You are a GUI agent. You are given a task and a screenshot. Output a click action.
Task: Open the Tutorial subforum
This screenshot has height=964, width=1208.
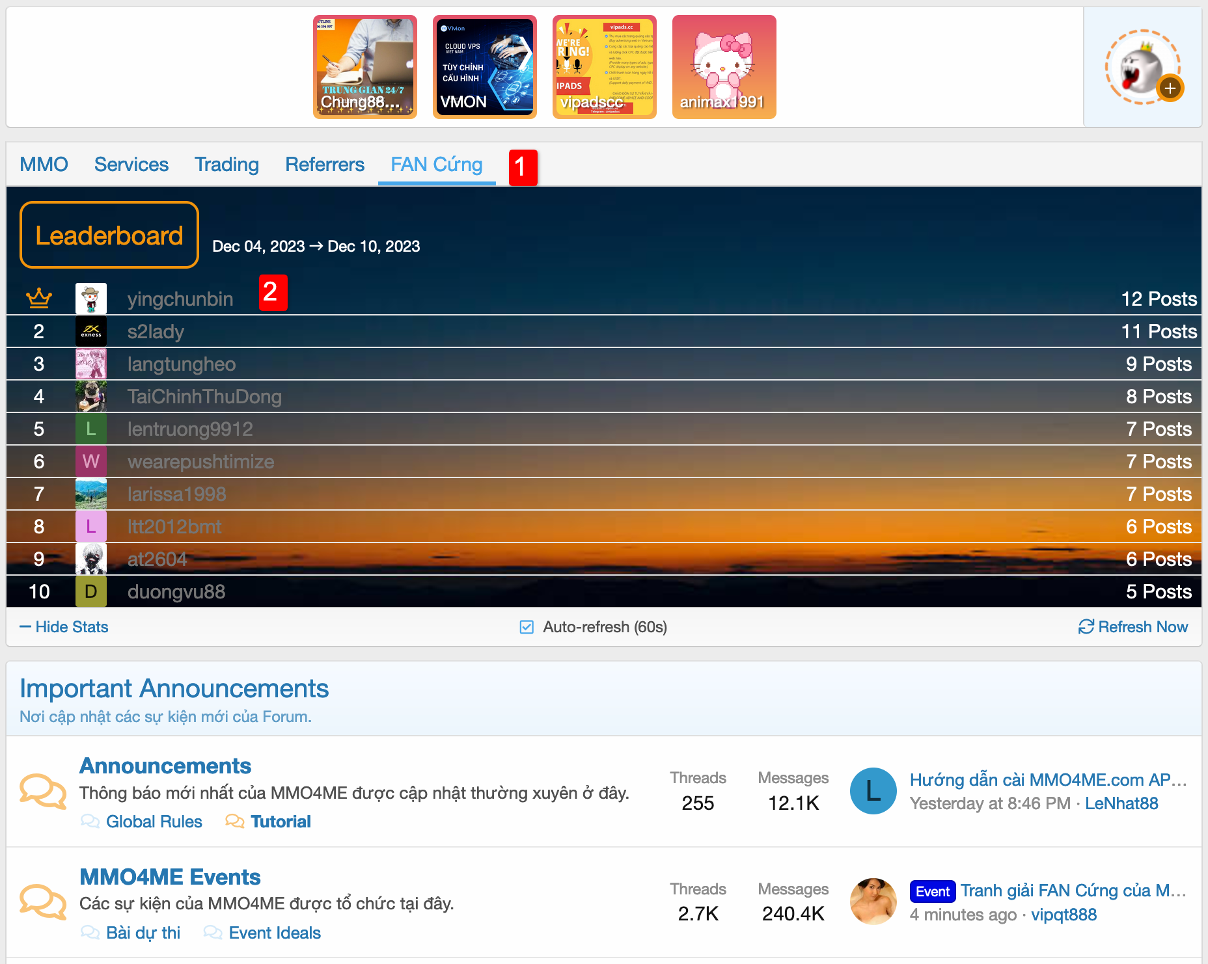tap(281, 822)
